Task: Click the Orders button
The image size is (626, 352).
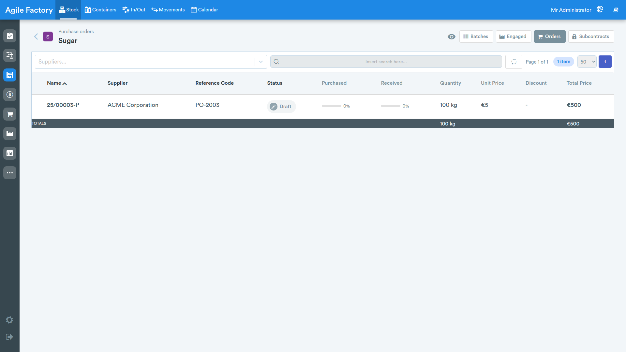Action: (550, 37)
